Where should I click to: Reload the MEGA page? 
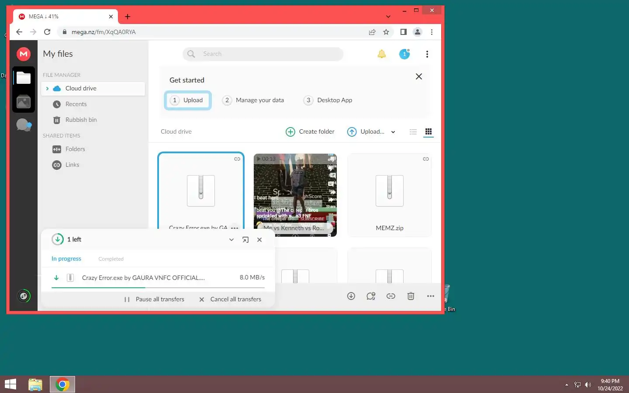pyautogui.click(x=47, y=32)
